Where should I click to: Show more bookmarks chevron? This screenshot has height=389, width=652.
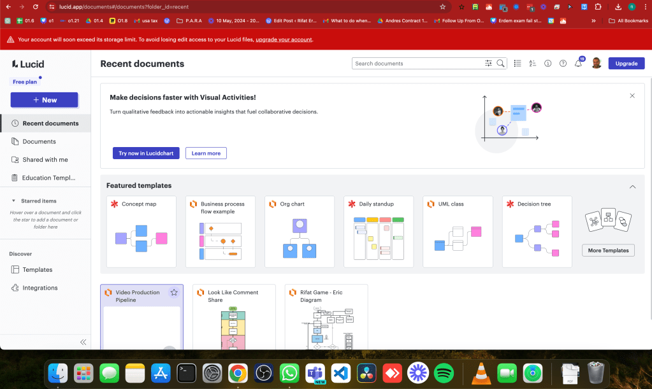point(593,20)
